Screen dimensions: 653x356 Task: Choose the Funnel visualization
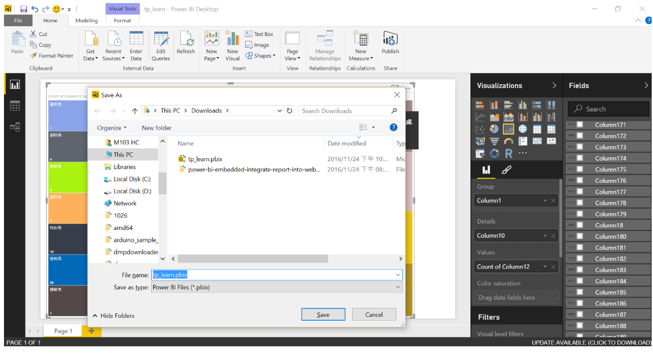pyautogui.click(x=494, y=141)
